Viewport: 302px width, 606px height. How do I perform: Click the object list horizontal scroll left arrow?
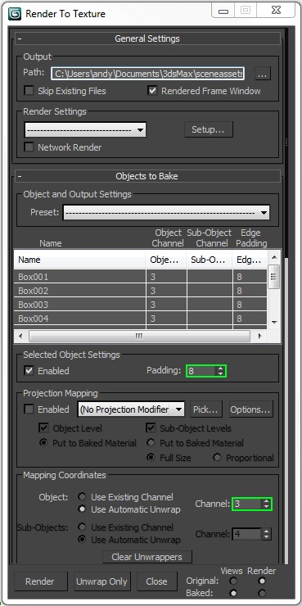[20, 336]
